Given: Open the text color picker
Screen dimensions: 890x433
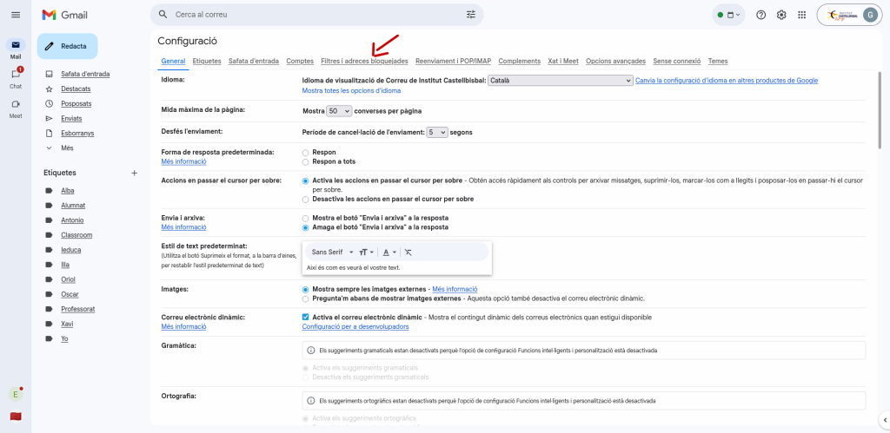Looking at the screenshot, I should point(389,252).
